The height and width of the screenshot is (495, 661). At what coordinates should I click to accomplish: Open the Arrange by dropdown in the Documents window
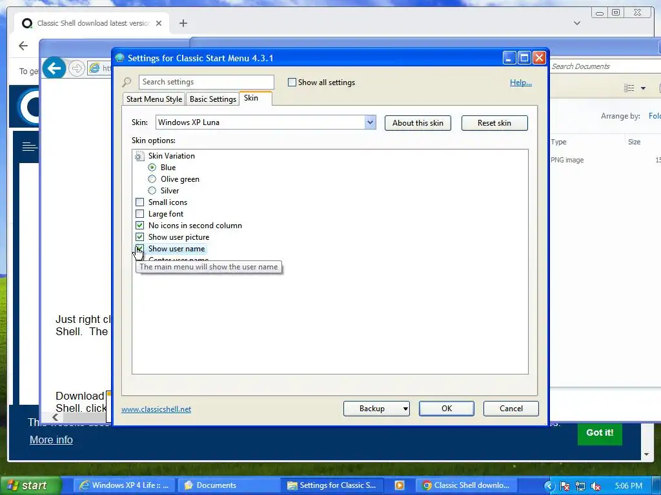coord(655,116)
